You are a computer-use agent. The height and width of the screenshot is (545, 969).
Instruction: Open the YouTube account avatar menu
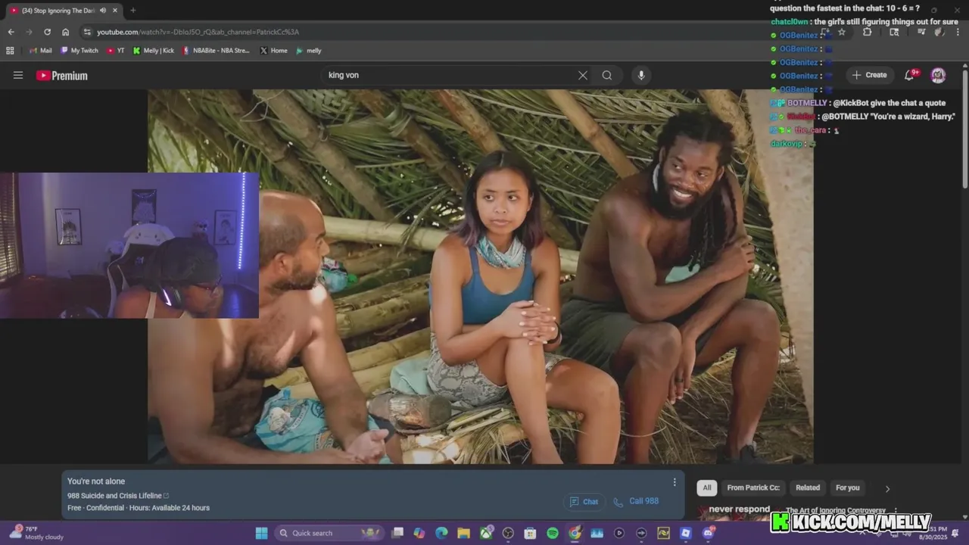[x=938, y=75]
